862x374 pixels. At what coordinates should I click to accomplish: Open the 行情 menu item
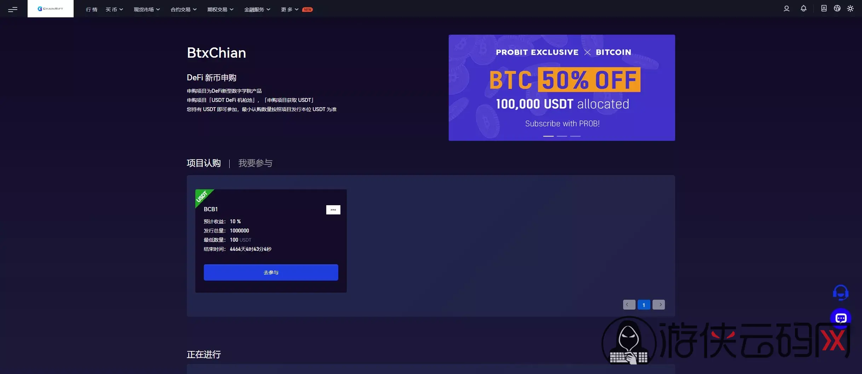pos(92,10)
